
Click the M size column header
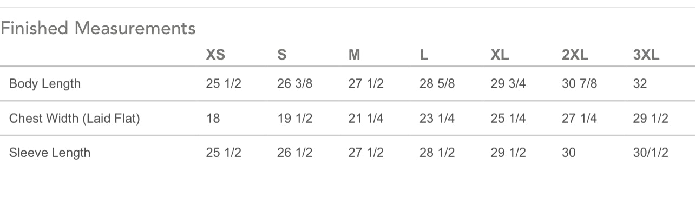pos(354,55)
